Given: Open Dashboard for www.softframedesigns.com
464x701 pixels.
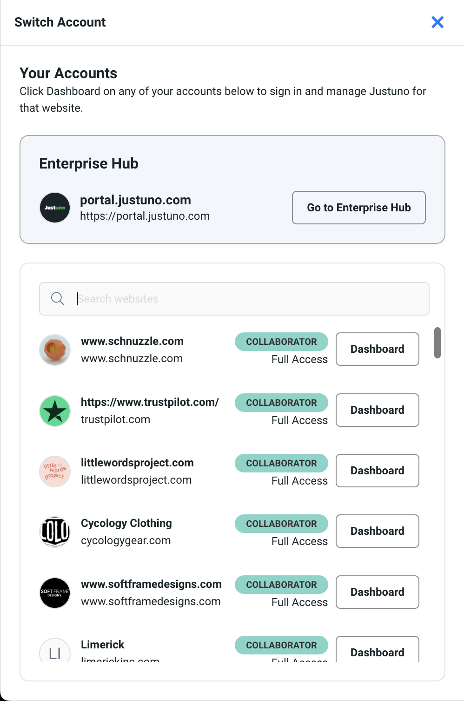Looking at the screenshot, I should coord(377,592).
